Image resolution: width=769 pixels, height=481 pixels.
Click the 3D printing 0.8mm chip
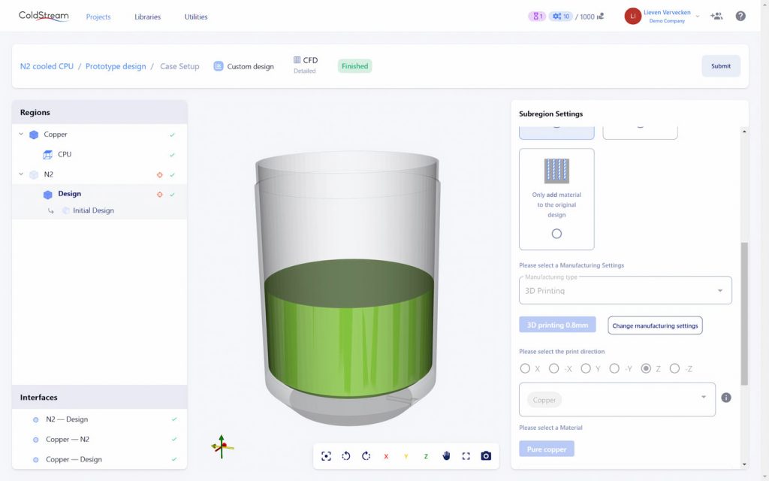(557, 325)
